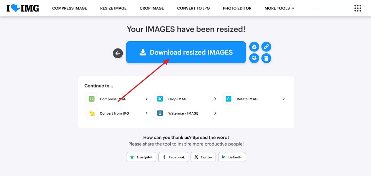371x176 pixels.
Task: Expand the MORE TOOLS dropdown
Action: coord(279,8)
